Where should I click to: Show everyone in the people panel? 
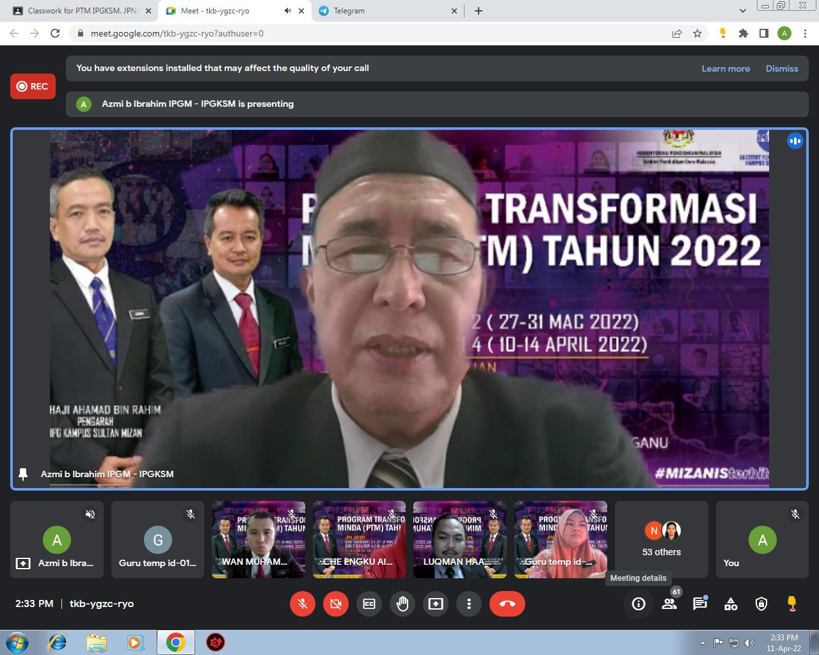pyautogui.click(x=669, y=604)
